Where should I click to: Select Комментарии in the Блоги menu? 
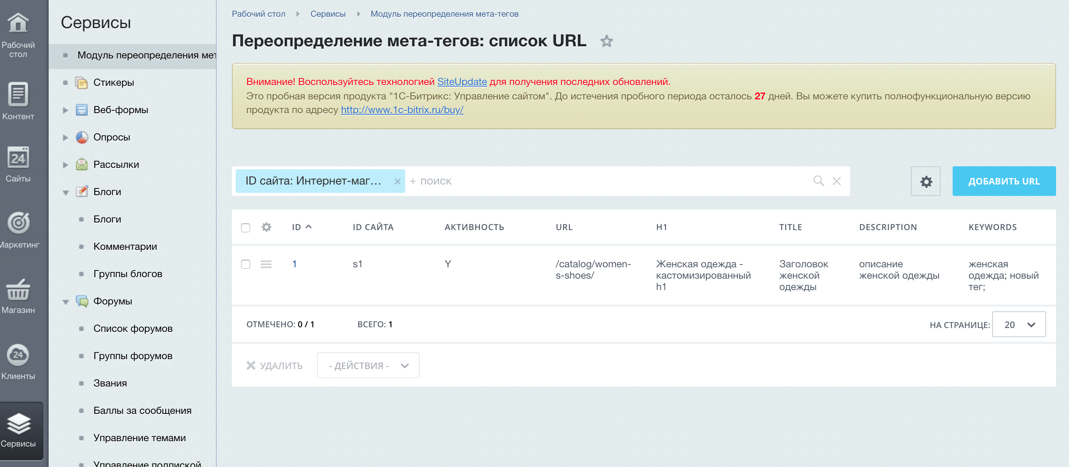125,246
